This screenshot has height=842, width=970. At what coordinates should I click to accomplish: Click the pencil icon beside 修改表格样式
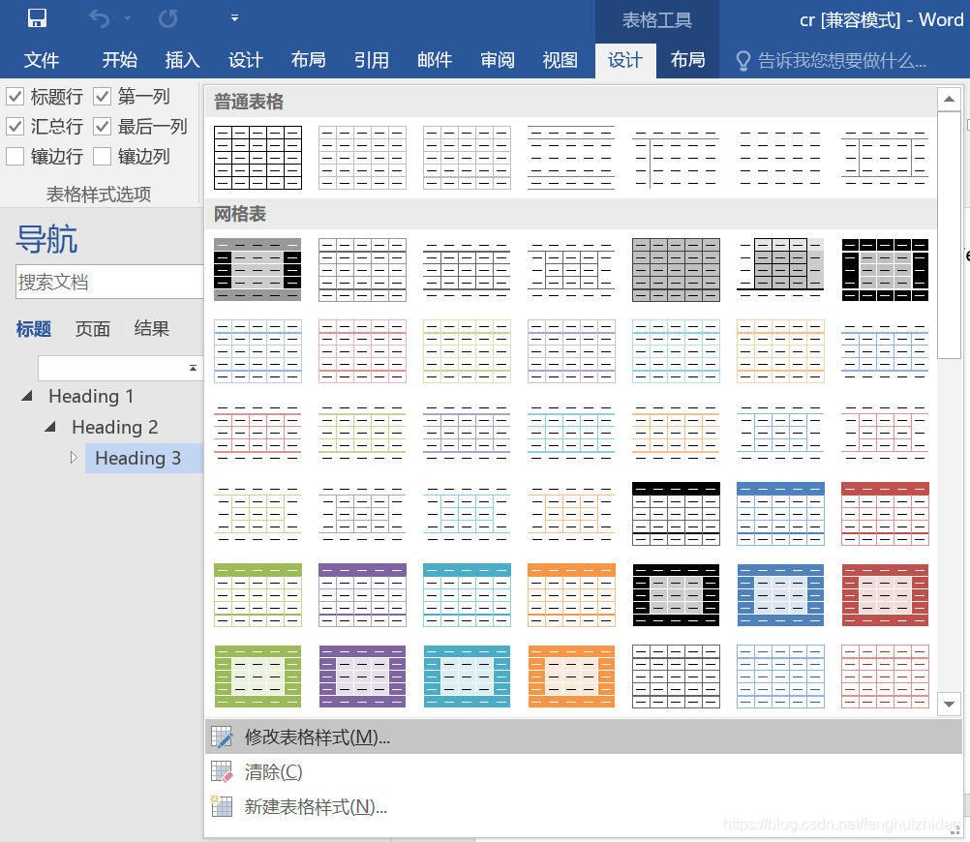click(x=220, y=737)
